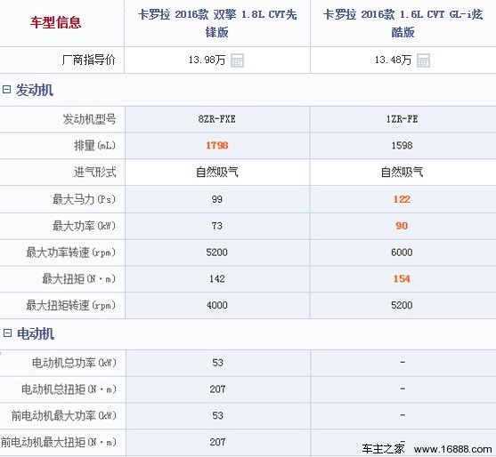Click torque value 154
Screen dimensions: 496x457
click(x=402, y=279)
